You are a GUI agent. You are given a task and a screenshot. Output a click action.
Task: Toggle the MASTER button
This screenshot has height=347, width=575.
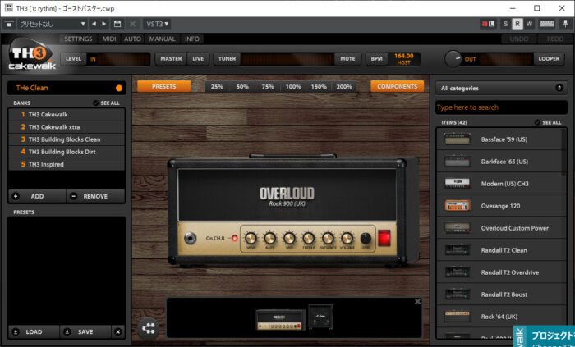point(171,59)
